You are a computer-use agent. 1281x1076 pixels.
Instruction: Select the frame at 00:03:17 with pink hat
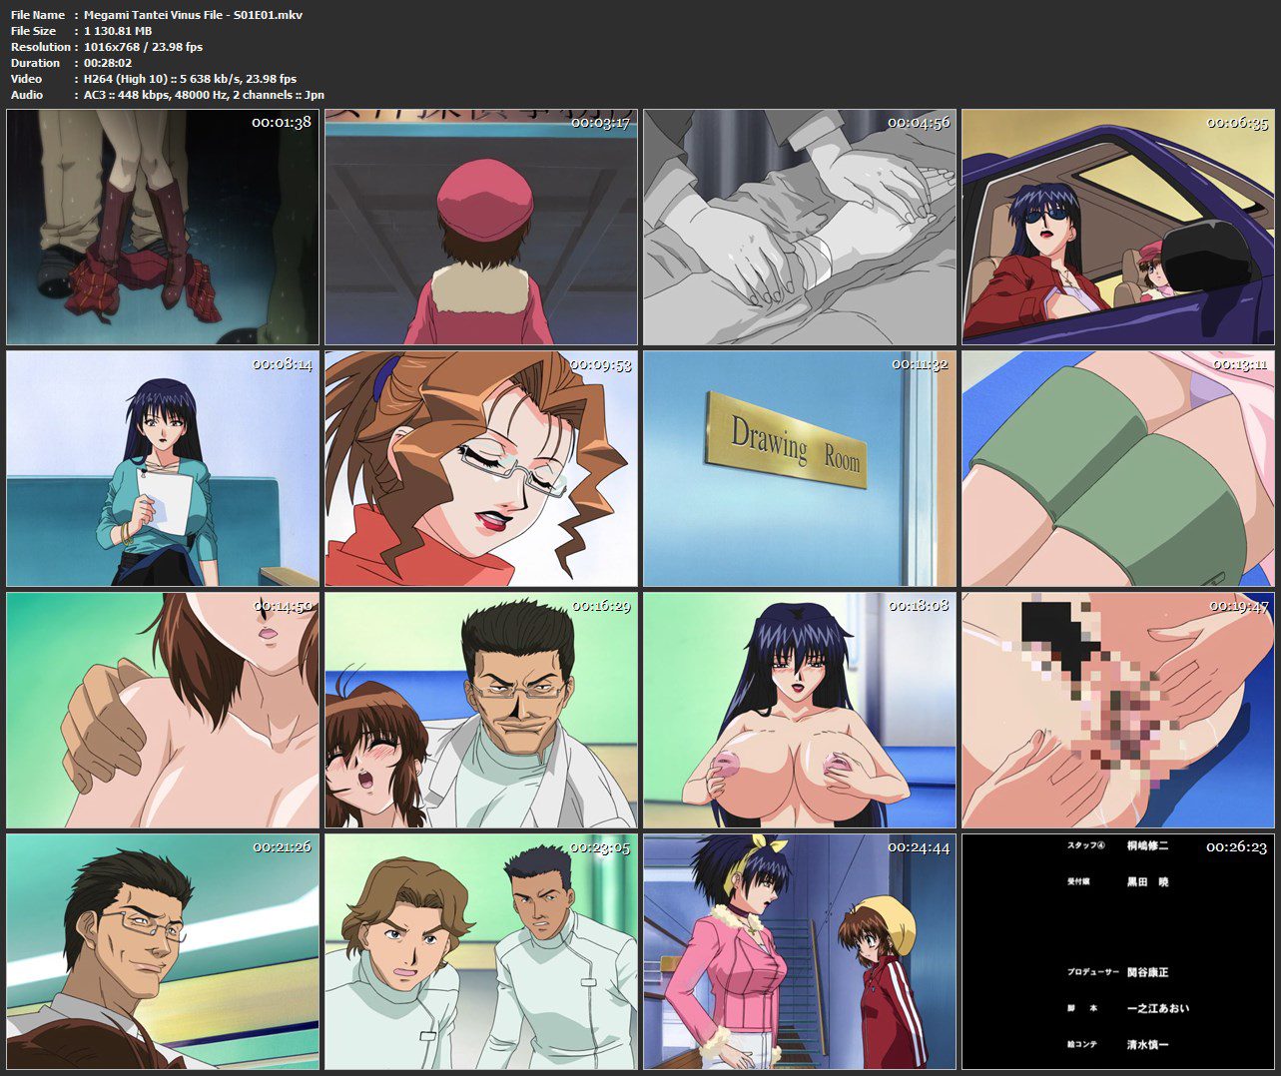[x=481, y=227]
